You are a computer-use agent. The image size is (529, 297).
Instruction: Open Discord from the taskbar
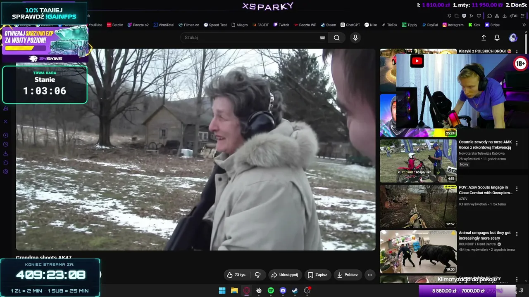pos(283,290)
